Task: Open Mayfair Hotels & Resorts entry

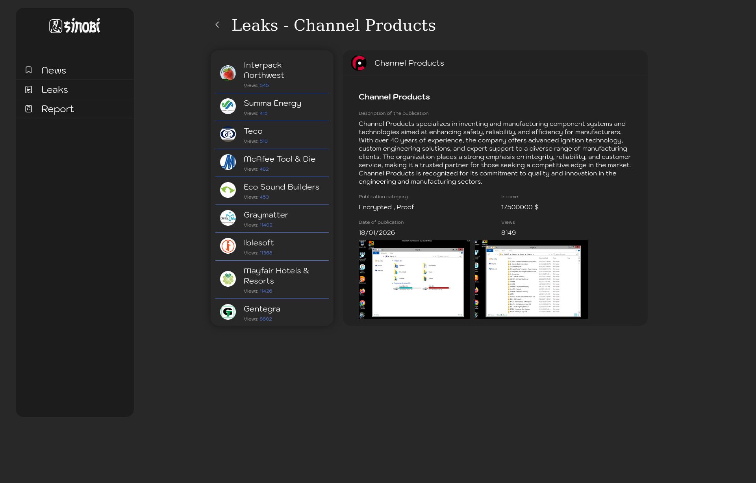Action: (276, 276)
